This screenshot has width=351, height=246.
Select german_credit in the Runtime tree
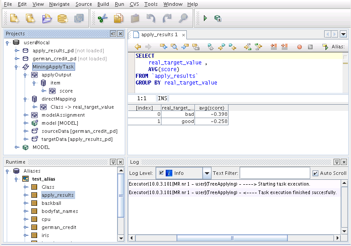pyautogui.click(x=59, y=227)
